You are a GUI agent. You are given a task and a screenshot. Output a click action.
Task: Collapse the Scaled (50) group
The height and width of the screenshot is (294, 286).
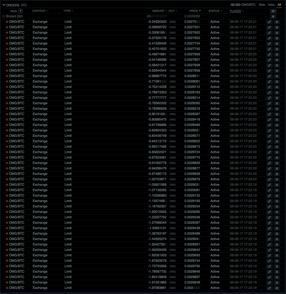pos(3,16)
